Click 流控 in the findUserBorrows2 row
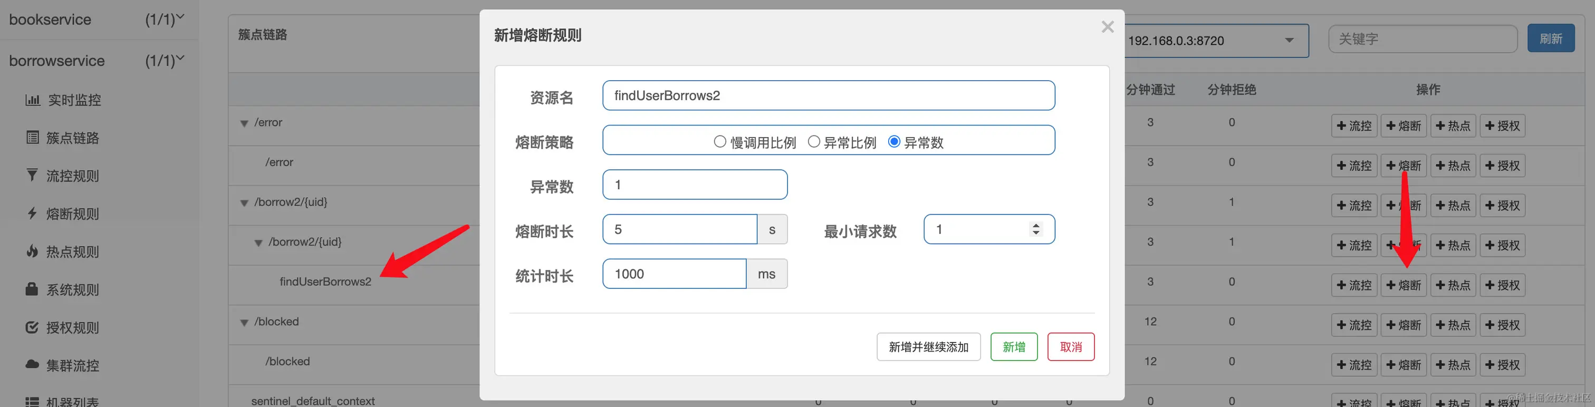The image size is (1595, 407). pos(1354,285)
